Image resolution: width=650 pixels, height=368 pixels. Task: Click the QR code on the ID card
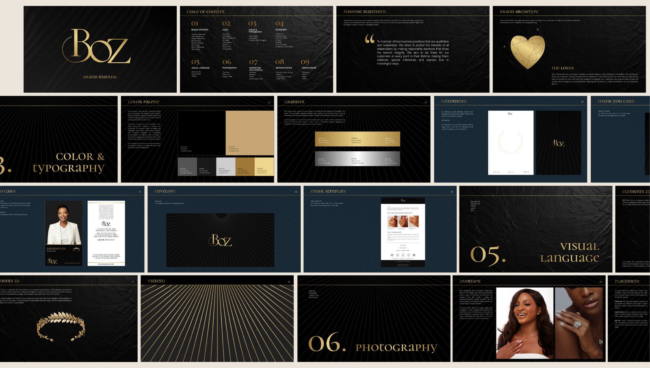(x=106, y=212)
